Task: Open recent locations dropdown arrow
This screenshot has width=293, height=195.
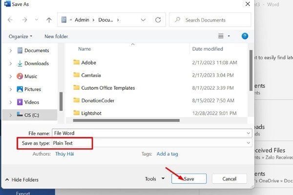Action: [37, 19]
